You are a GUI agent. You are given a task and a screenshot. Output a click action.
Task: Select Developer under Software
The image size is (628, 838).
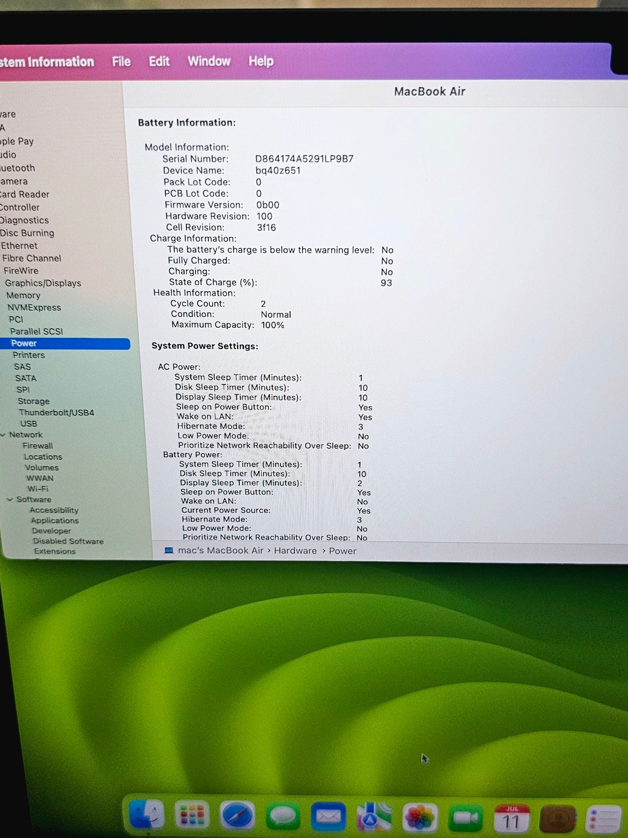[51, 531]
